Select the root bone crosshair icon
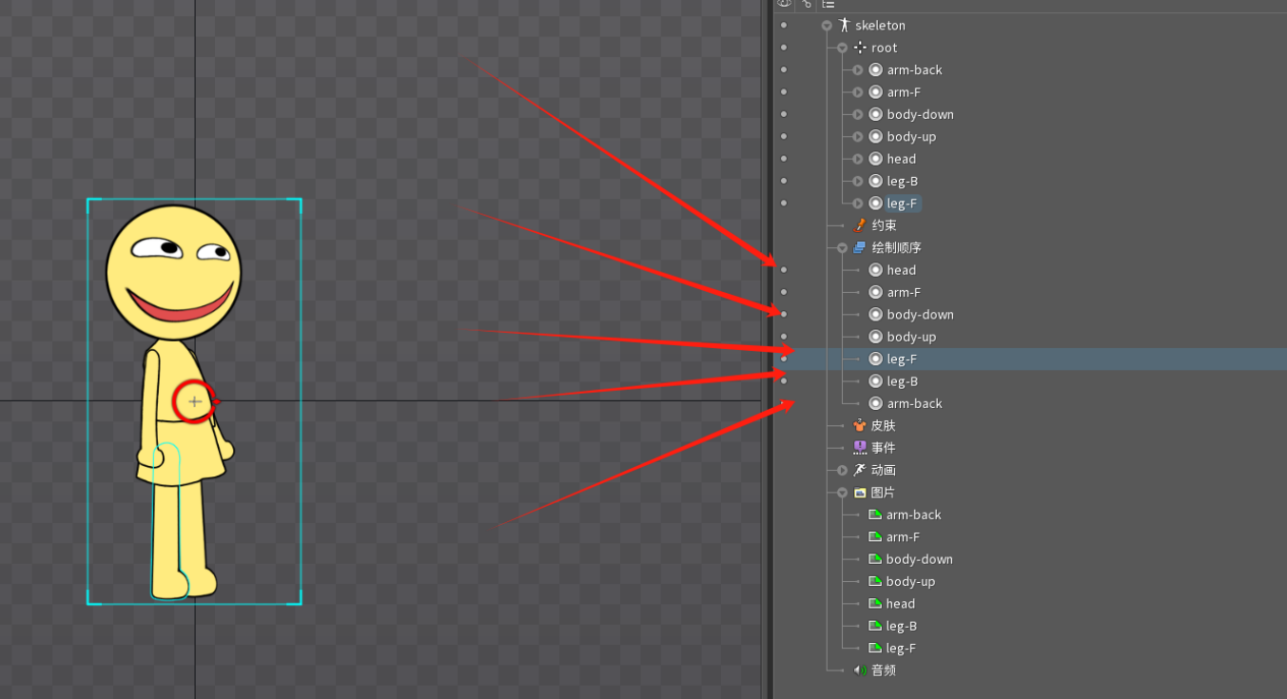Image resolution: width=1287 pixels, height=699 pixels. (x=860, y=48)
